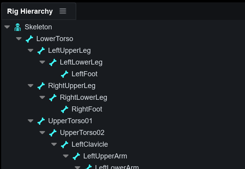245x169 pixels.
Task: Collapse the LeftLowerLeg branch
Action: click(x=42, y=62)
